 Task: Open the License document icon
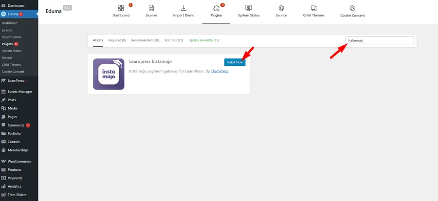coord(151,8)
